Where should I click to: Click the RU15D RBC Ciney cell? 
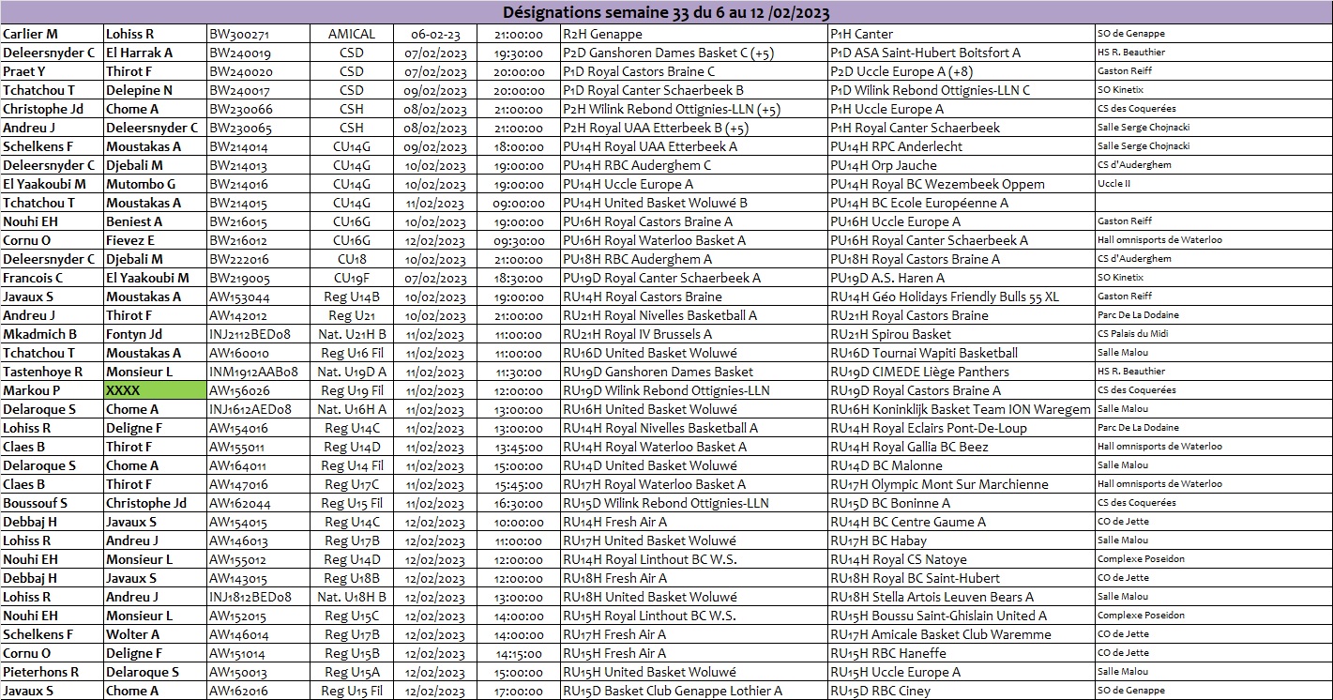click(961, 691)
